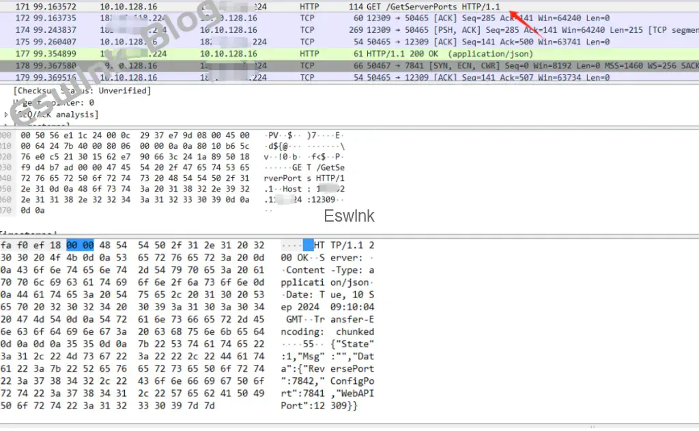
Task: Click the HTTP protocol cell of packet 171
Action: [x=309, y=6]
